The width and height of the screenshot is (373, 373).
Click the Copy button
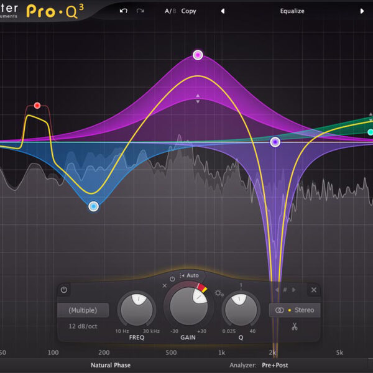[189, 11]
